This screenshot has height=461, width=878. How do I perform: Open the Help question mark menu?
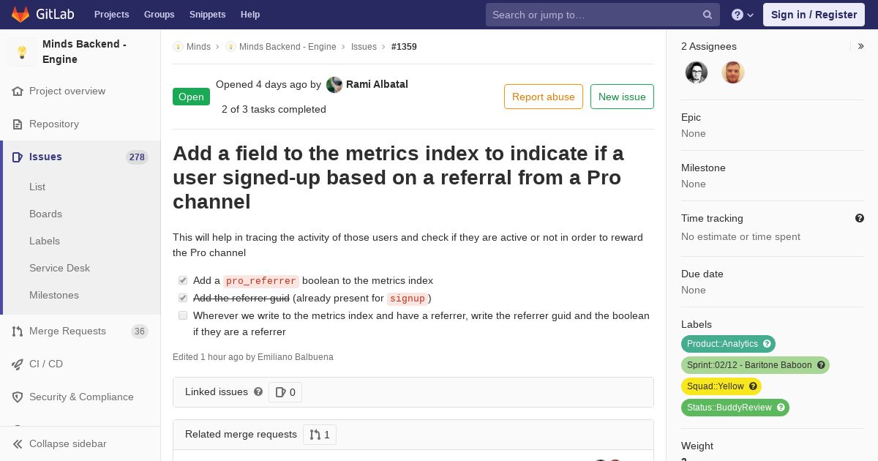tap(743, 15)
